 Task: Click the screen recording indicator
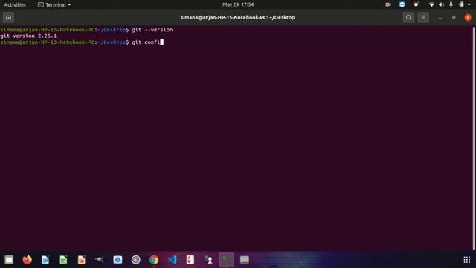coord(388,4)
